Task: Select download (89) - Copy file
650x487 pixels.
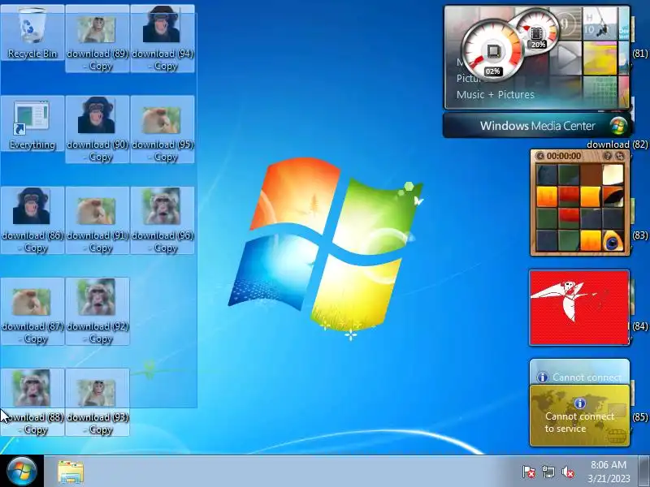Action: pyautogui.click(x=97, y=39)
